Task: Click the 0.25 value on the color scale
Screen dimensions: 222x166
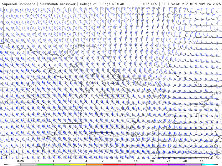Action: (21, 161)
